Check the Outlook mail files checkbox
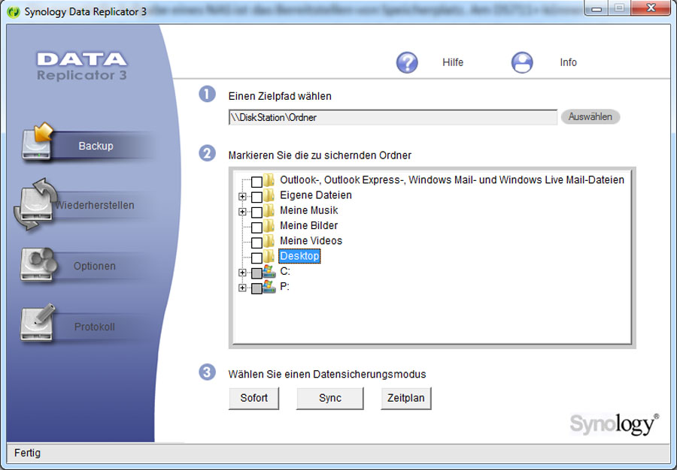The image size is (677, 470). 257,182
